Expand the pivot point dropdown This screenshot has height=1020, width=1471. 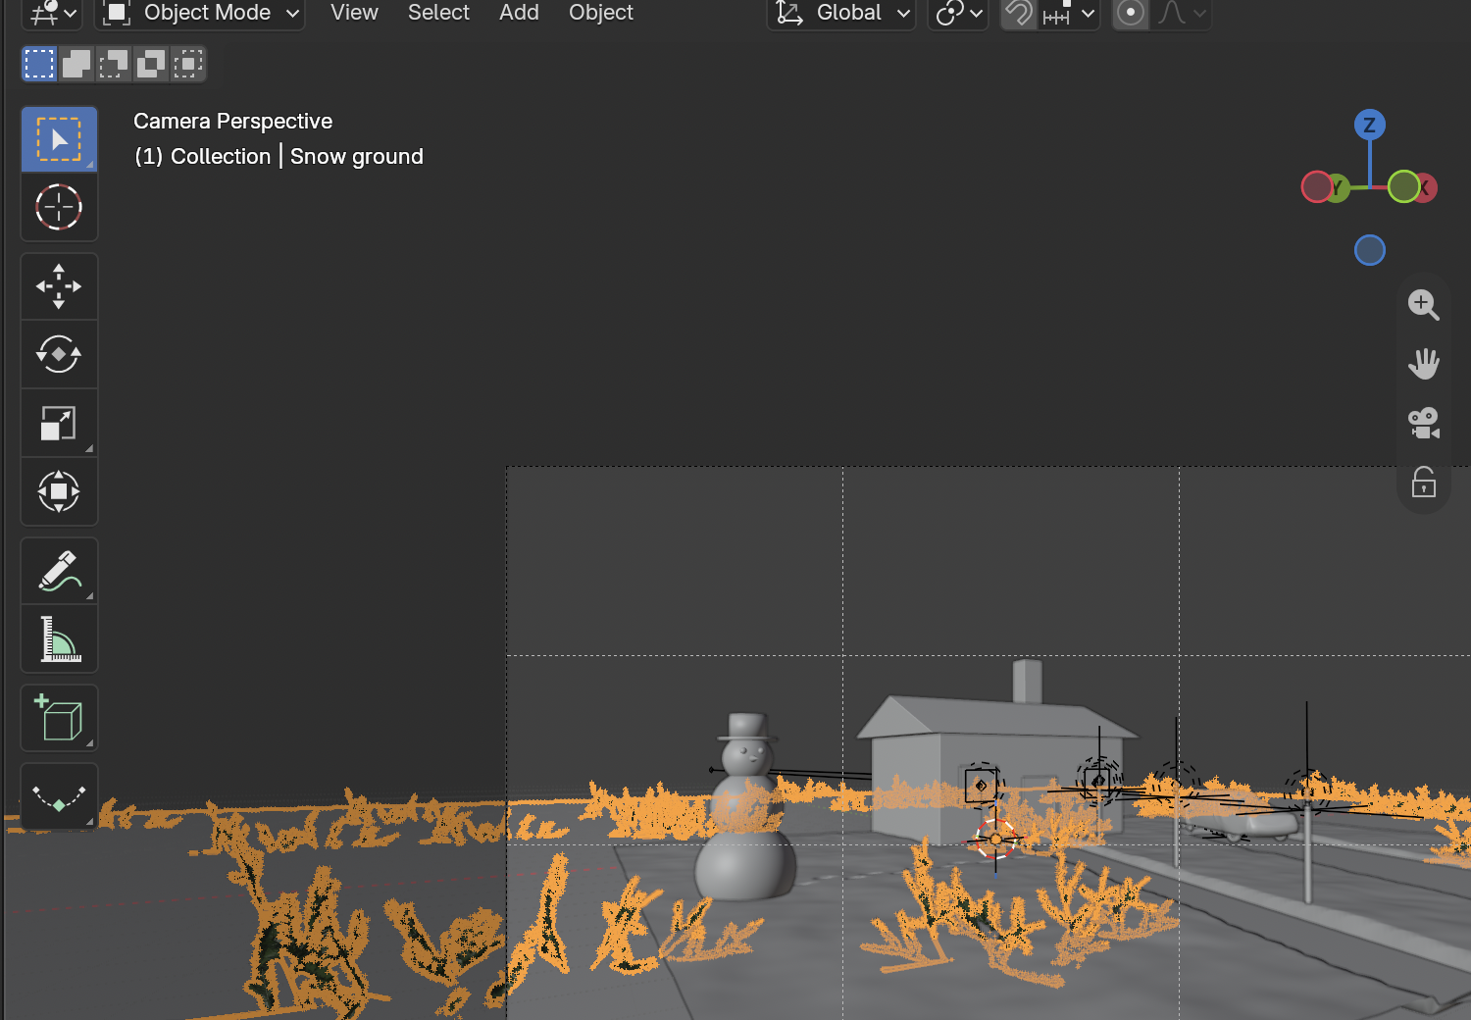(958, 14)
